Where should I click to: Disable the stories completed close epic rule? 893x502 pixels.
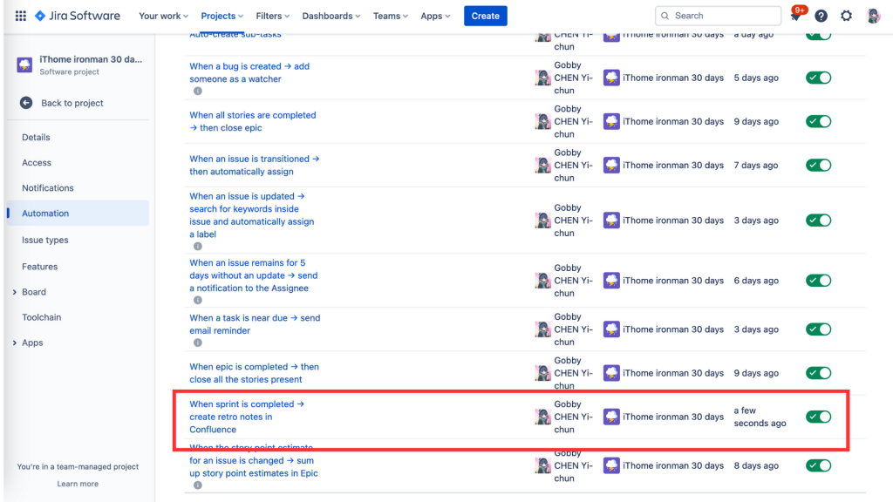pyautogui.click(x=818, y=121)
